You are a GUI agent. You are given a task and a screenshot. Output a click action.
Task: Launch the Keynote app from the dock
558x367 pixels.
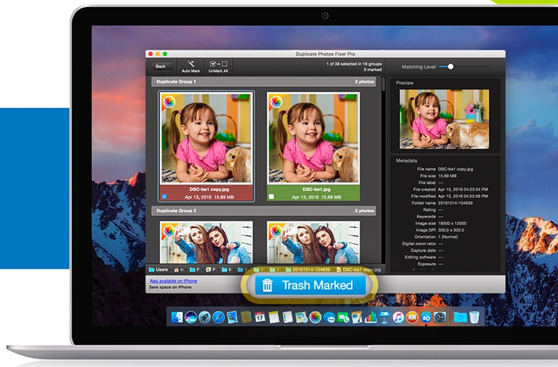384,318
